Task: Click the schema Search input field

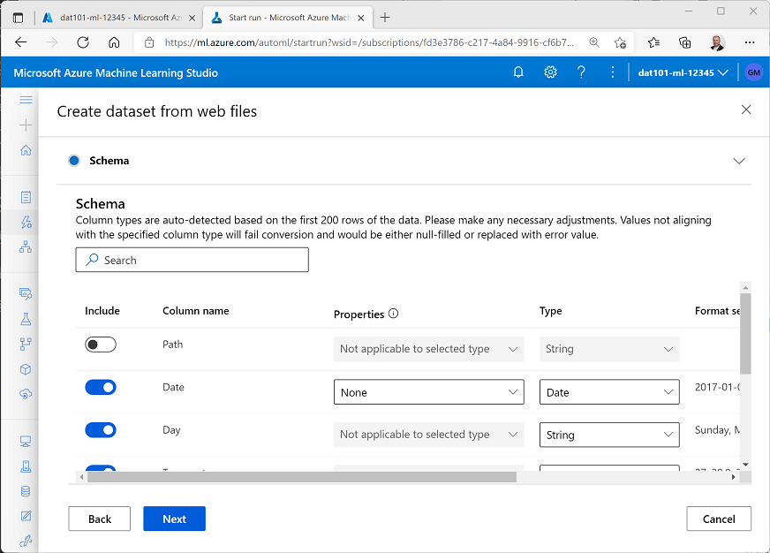Action: pyautogui.click(x=192, y=260)
